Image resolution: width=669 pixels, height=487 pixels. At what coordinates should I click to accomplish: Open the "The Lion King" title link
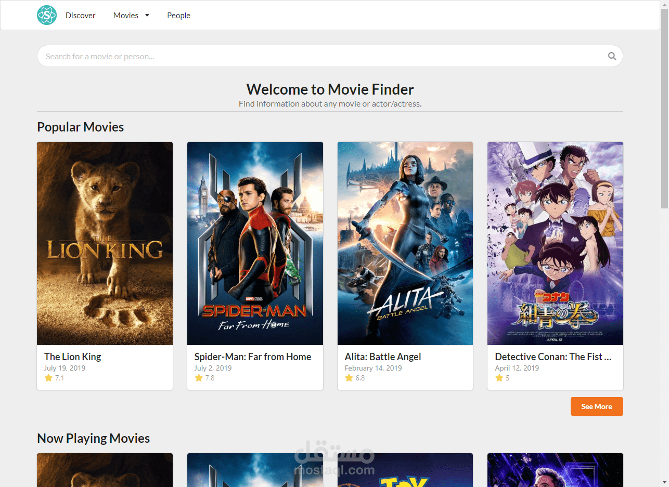tap(72, 357)
